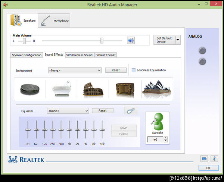Click the equalizer Save button
The height and width of the screenshot is (182, 224).
pos(124,128)
